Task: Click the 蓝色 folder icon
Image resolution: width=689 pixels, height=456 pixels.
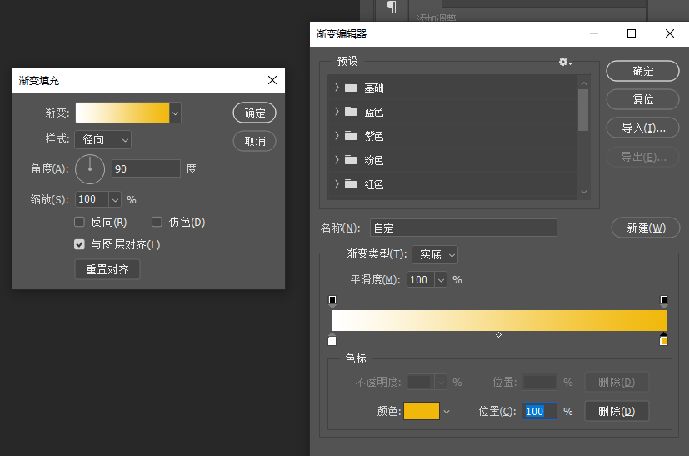Action: point(350,112)
